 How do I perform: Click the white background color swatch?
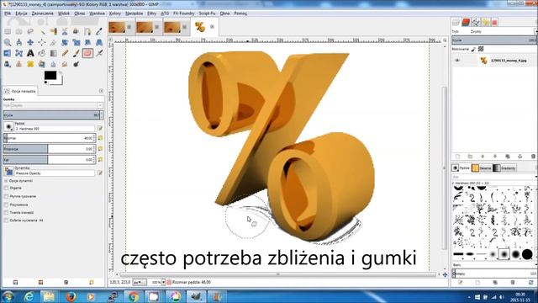pyautogui.click(x=60, y=81)
